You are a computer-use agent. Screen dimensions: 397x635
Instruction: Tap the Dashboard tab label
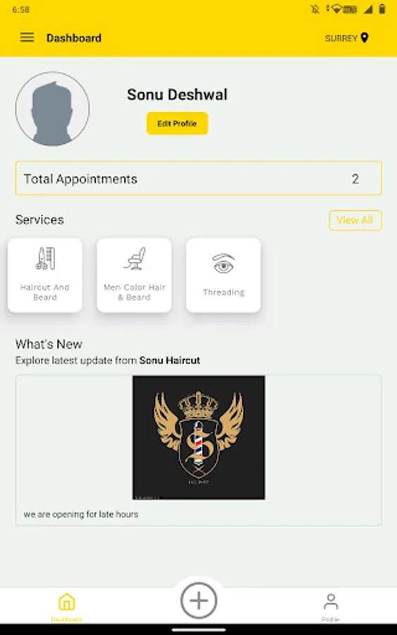pyautogui.click(x=66, y=619)
